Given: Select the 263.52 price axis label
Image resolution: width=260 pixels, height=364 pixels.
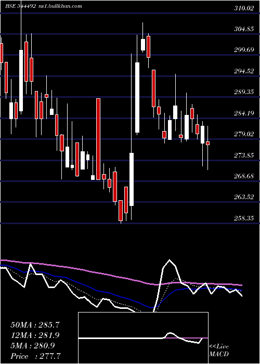Looking at the screenshot, I should pos(244,197).
